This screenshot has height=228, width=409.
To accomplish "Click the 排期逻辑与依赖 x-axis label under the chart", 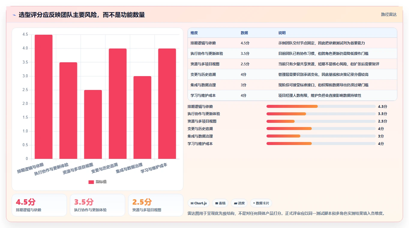I will point(31,168).
